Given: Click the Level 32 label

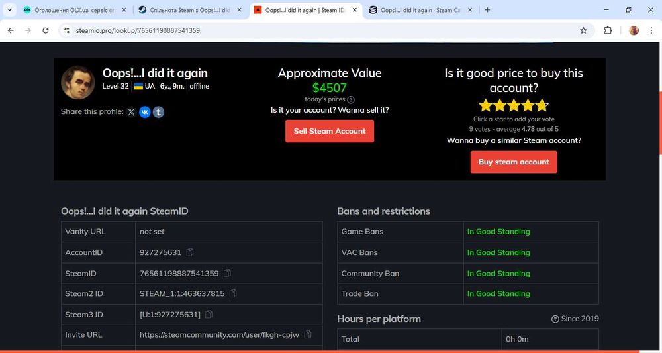Looking at the screenshot, I should tap(116, 87).
